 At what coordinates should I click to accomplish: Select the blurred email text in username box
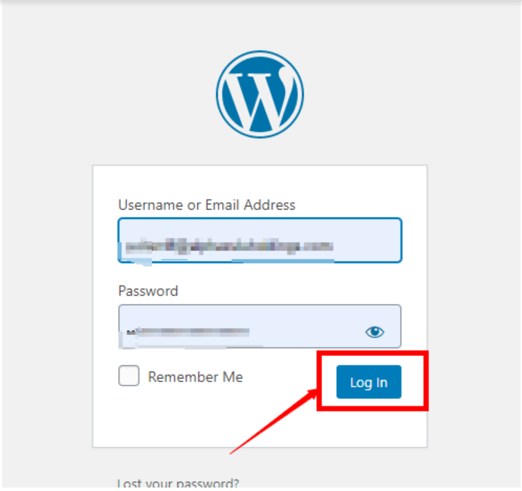coord(229,246)
